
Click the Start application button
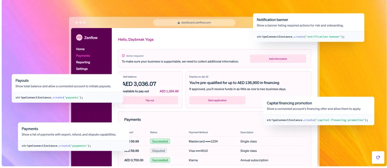click(217, 101)
